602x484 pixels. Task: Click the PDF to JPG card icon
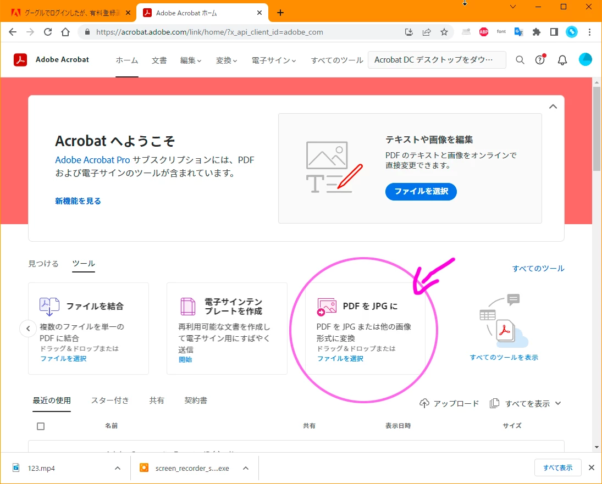point(327,307)
